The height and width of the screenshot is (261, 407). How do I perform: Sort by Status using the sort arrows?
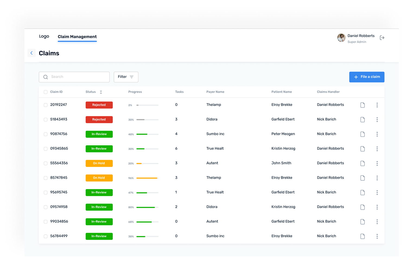101,92
